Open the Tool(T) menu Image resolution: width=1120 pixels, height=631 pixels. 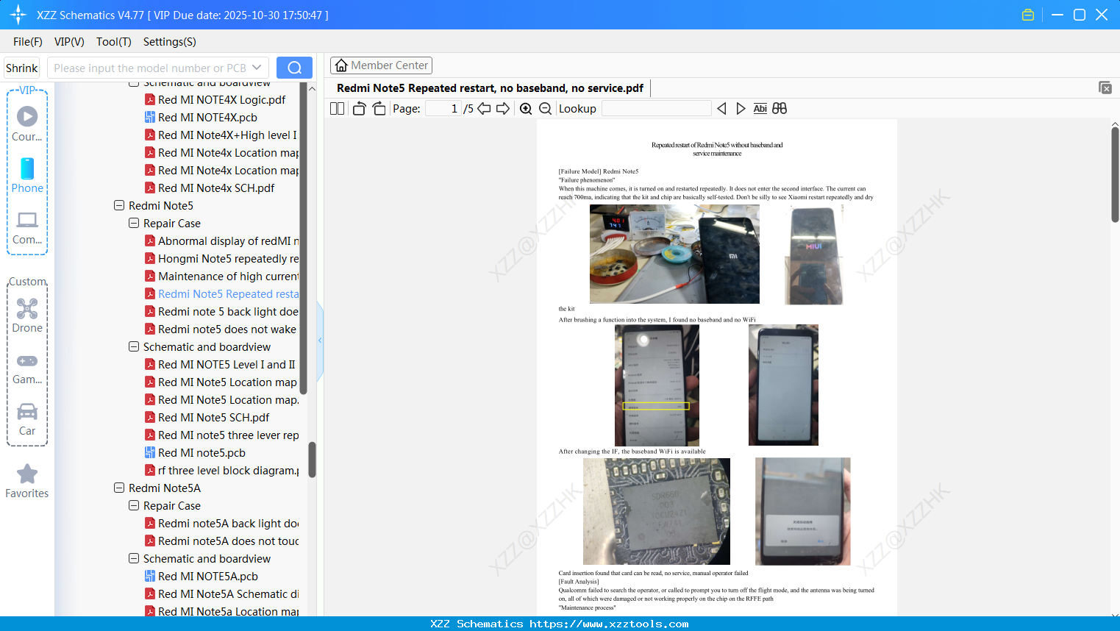pyautogui.click(x=113, y=42)
